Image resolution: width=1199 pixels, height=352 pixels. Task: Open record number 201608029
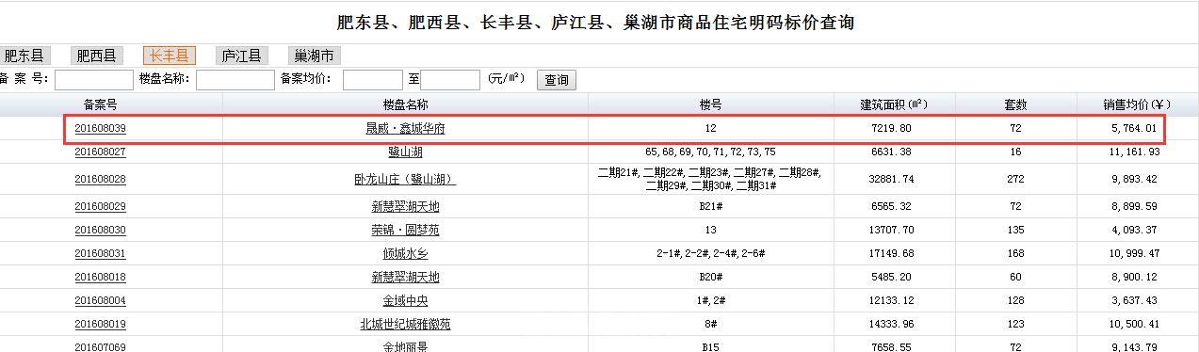point(100,206)
